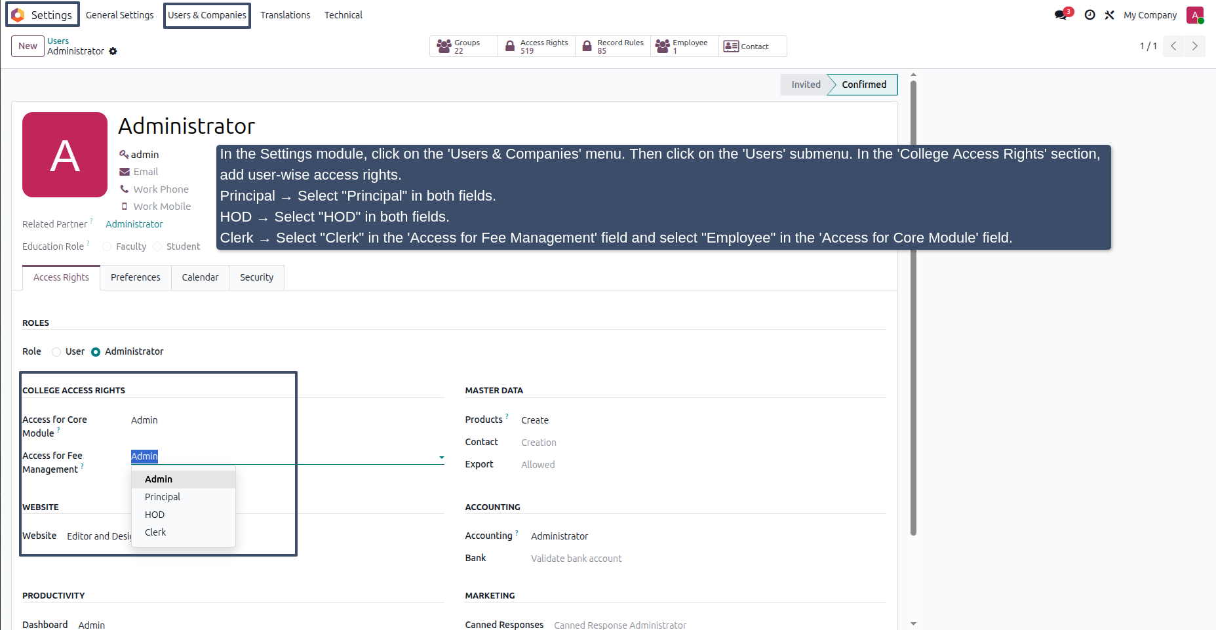
Task: Open the Access for Core Module field
Action: click(287, 420)
